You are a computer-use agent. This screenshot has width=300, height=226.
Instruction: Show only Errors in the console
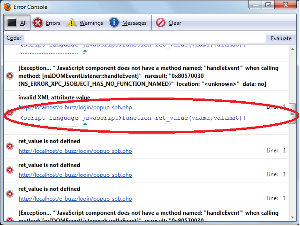(46, 23)
